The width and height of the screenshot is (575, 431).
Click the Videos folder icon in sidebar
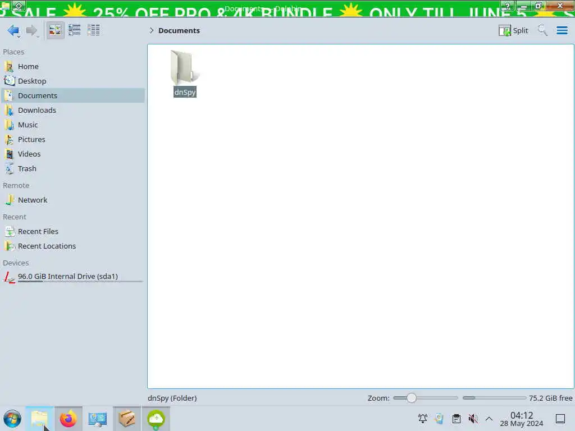coord(9,154)
